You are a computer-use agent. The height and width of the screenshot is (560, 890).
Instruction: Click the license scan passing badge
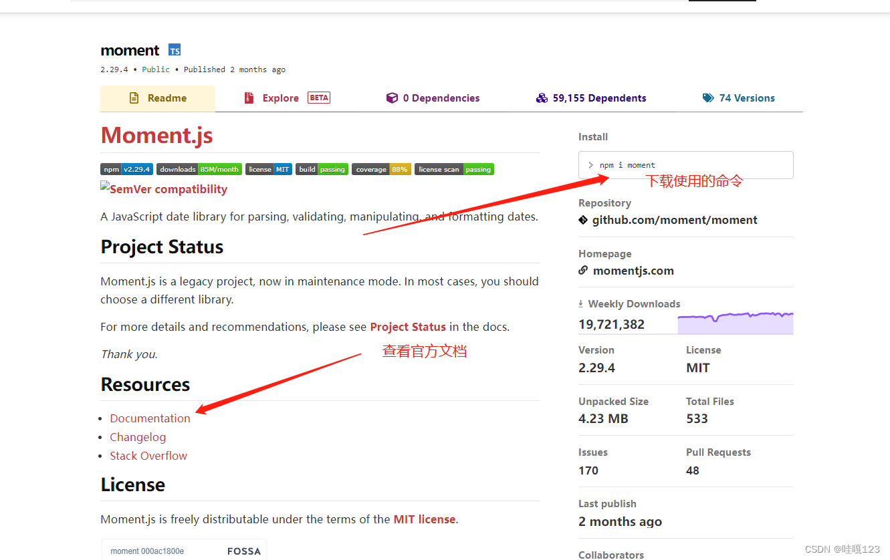tap(454, 169)
